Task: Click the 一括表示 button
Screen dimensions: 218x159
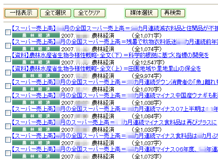Action: 21,13
